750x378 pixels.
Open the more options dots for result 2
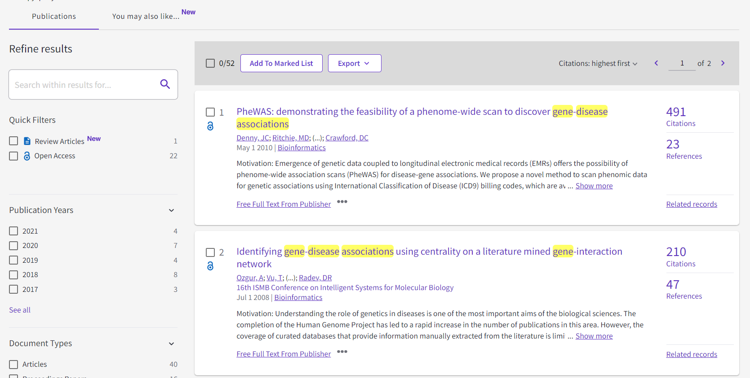tap(342, 351)
